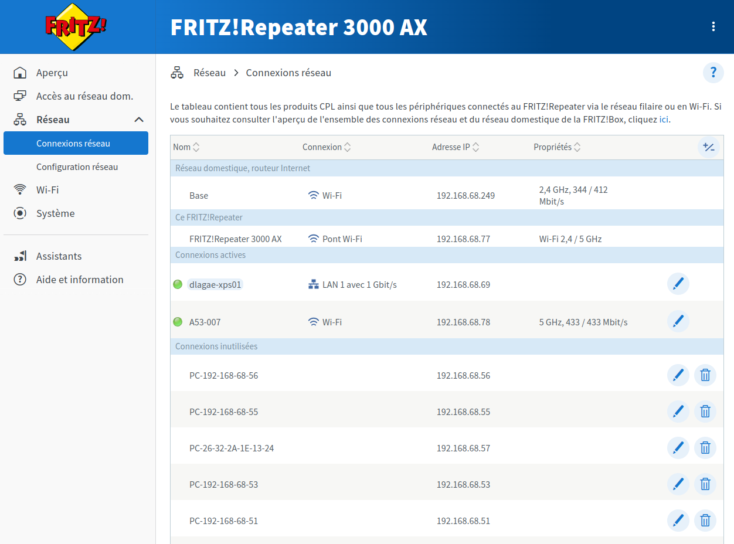734x544 pixels.
Task: Click the dlagae-xps01 device name
Action: (x=215, y=284)
